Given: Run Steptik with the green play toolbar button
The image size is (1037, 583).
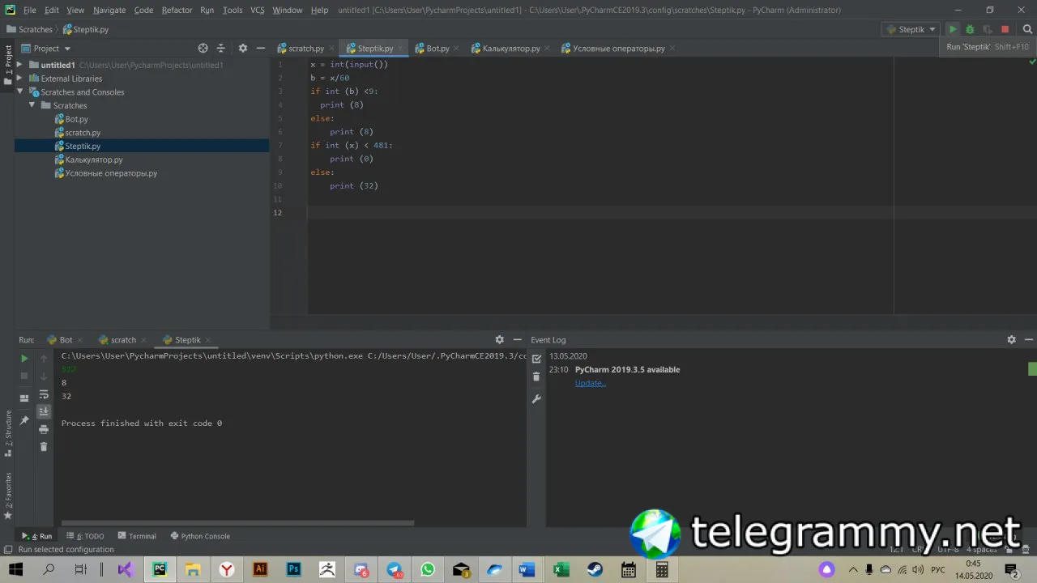Looking at the screenshot, I should click(953, 29).
